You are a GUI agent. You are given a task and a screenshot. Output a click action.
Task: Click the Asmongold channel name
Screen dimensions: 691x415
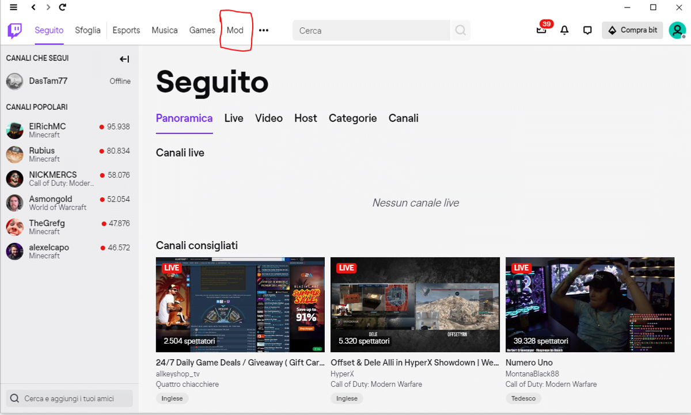coord(51,199)
